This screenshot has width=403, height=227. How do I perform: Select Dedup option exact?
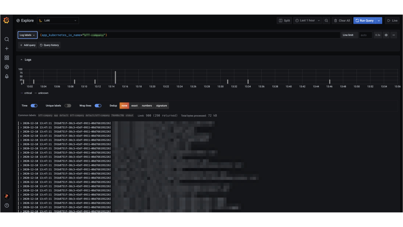134,106
